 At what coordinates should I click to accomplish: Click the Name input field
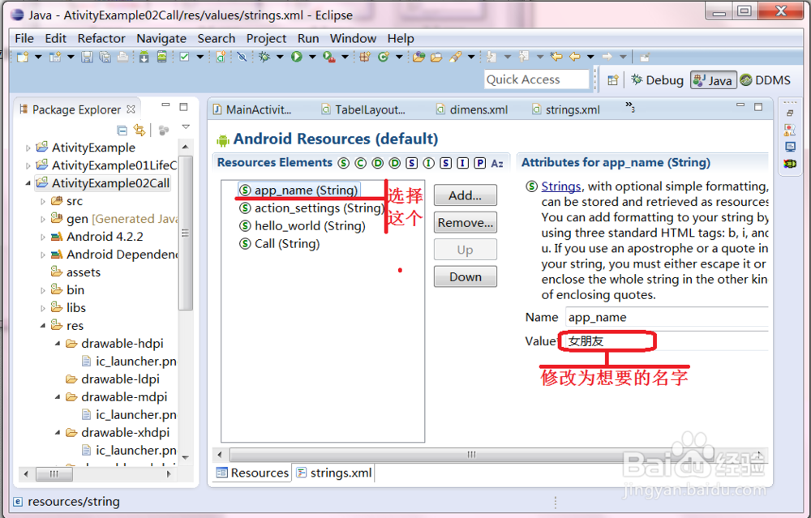667,318
